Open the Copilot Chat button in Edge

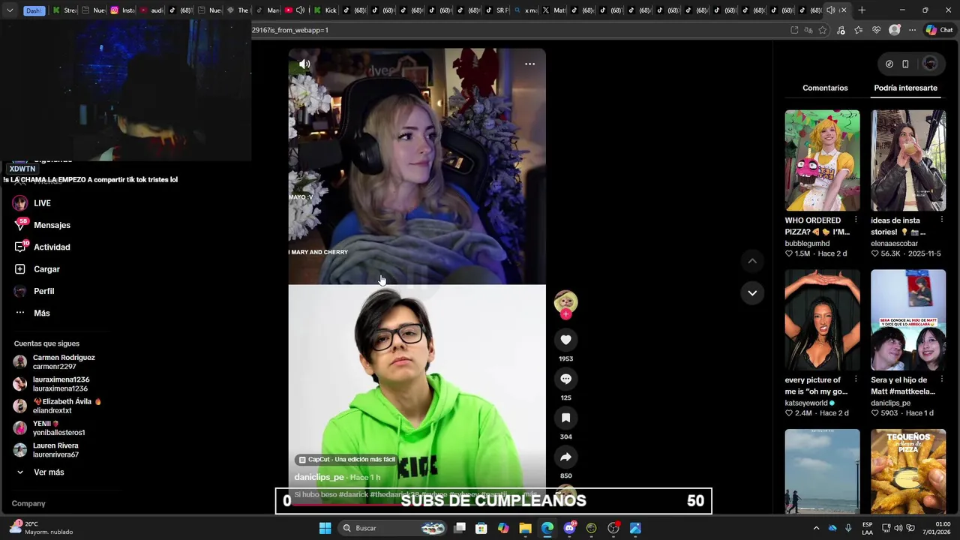point(941,30)
